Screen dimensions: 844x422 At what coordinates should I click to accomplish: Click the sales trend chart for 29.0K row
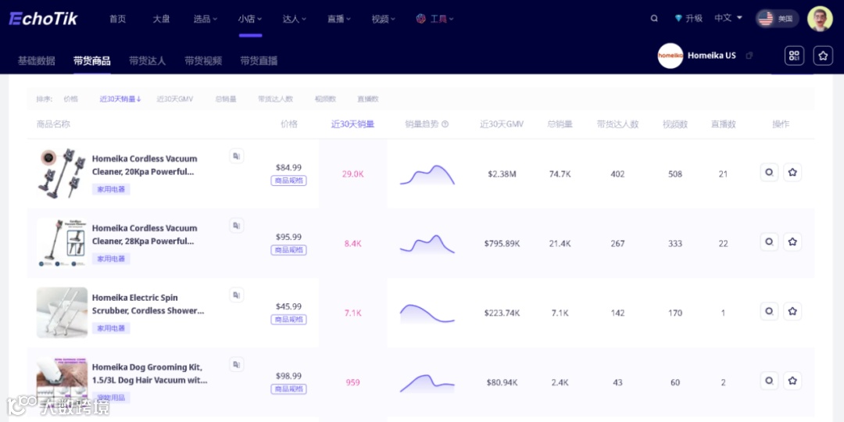coord(427,174)
